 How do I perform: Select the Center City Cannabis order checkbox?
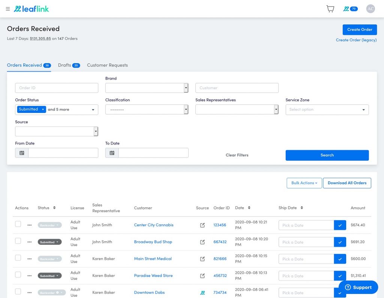[x=18, y=224]
